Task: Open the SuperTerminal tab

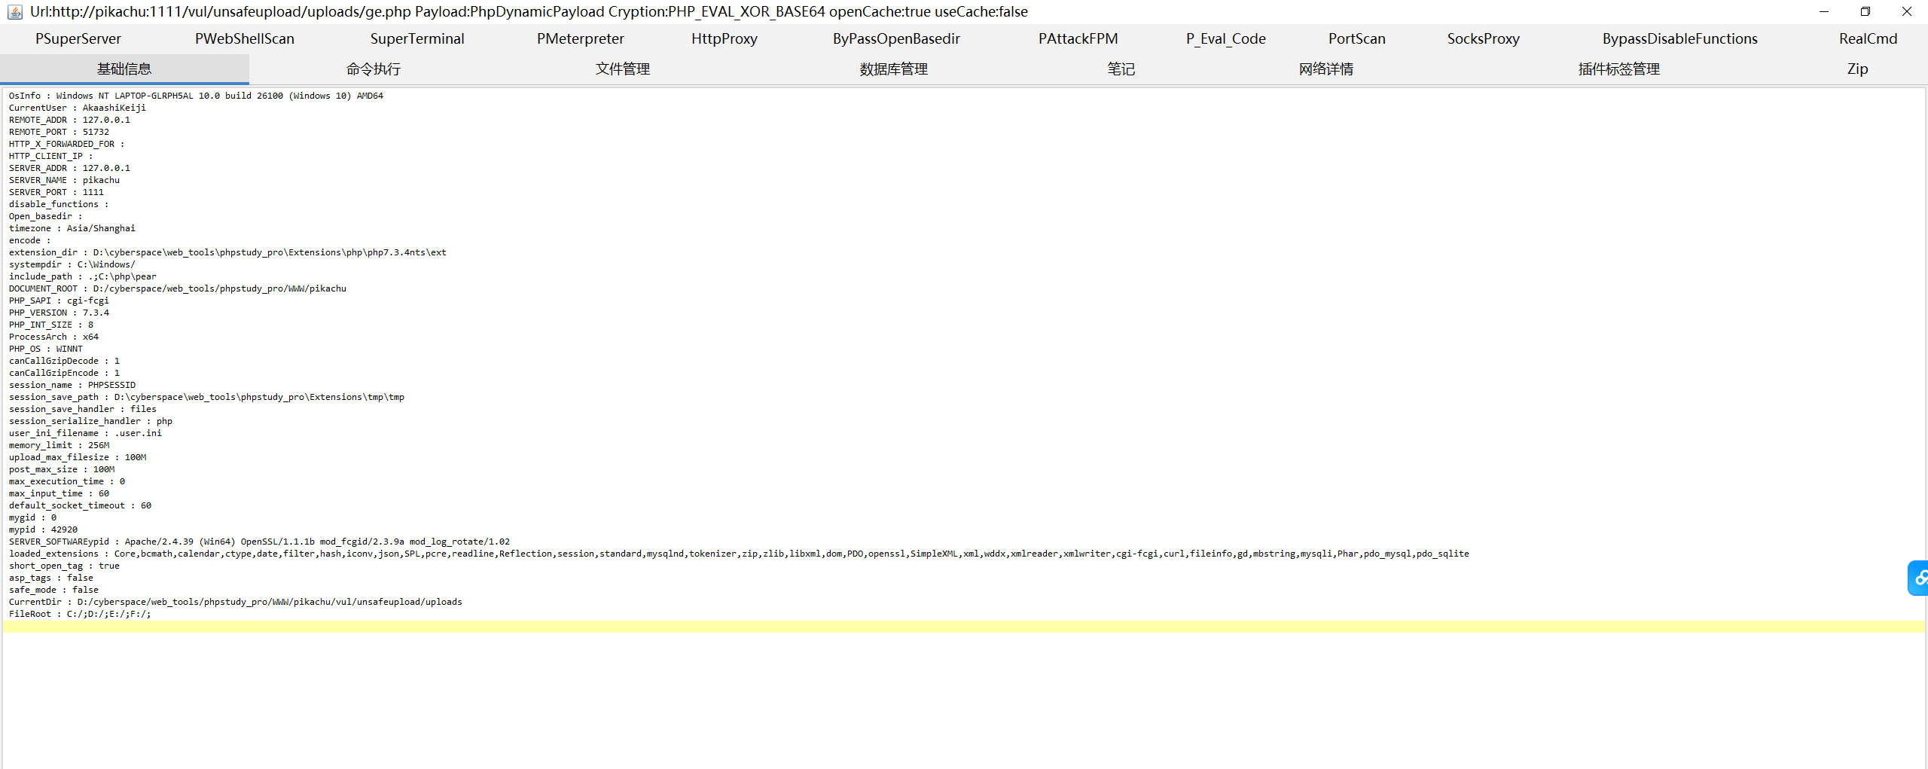Action: click(x=417, y=39)
